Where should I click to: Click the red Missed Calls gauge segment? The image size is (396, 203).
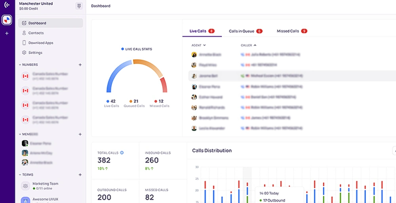[x=164, y=85]
